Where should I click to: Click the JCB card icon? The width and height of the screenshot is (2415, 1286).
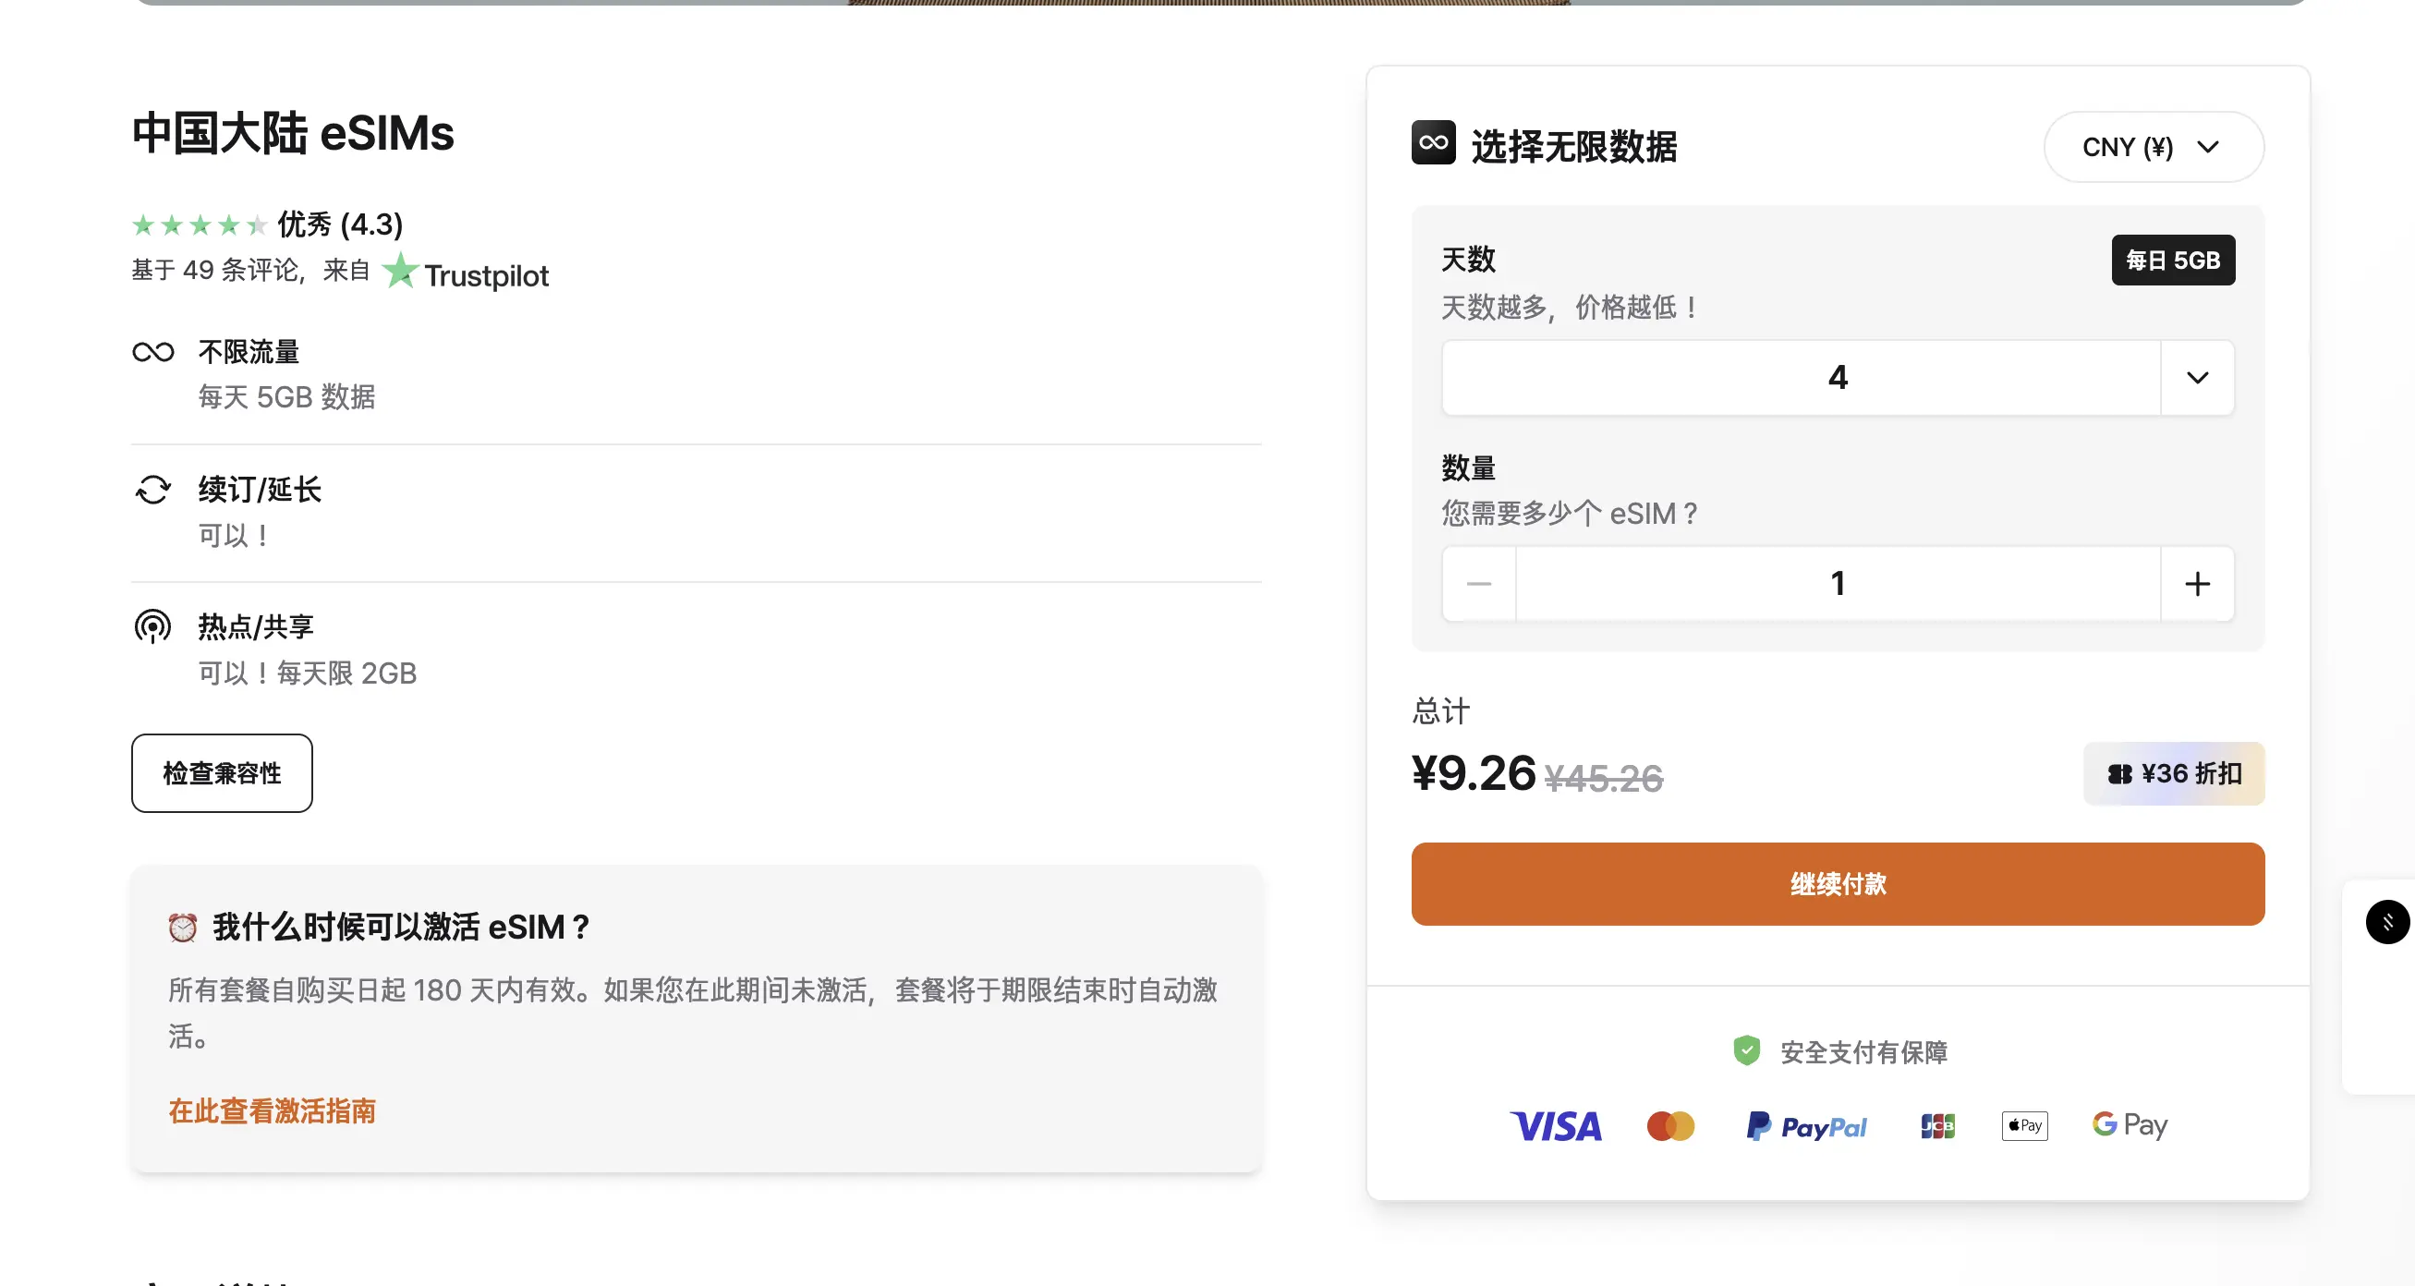coord(1936,1126)
